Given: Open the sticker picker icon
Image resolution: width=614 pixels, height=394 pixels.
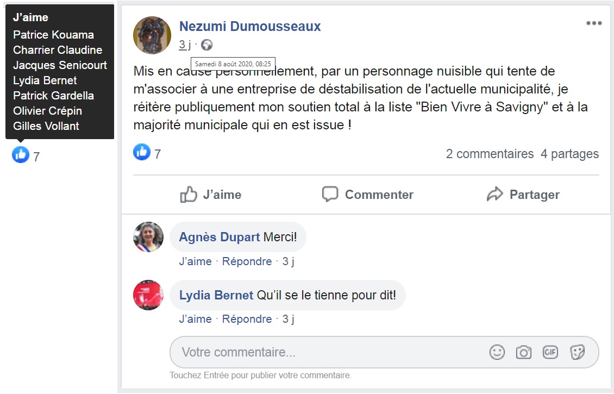Looking at the screenshot, I should (577, 352).
